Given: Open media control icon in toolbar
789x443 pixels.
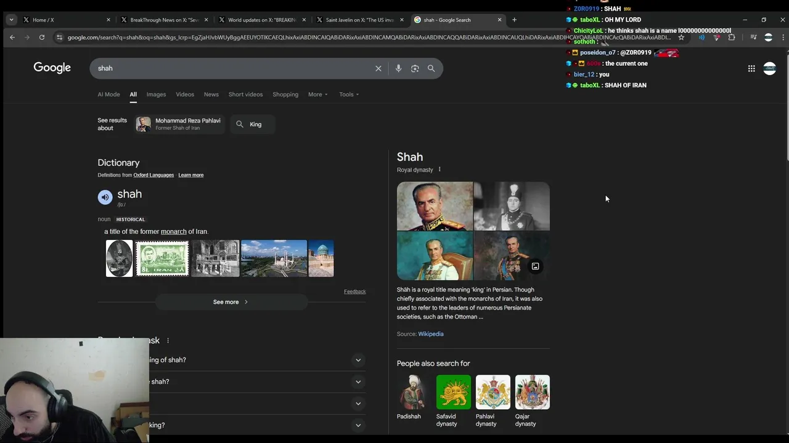Looking at the screenshot, I should (x=753, y=38).
